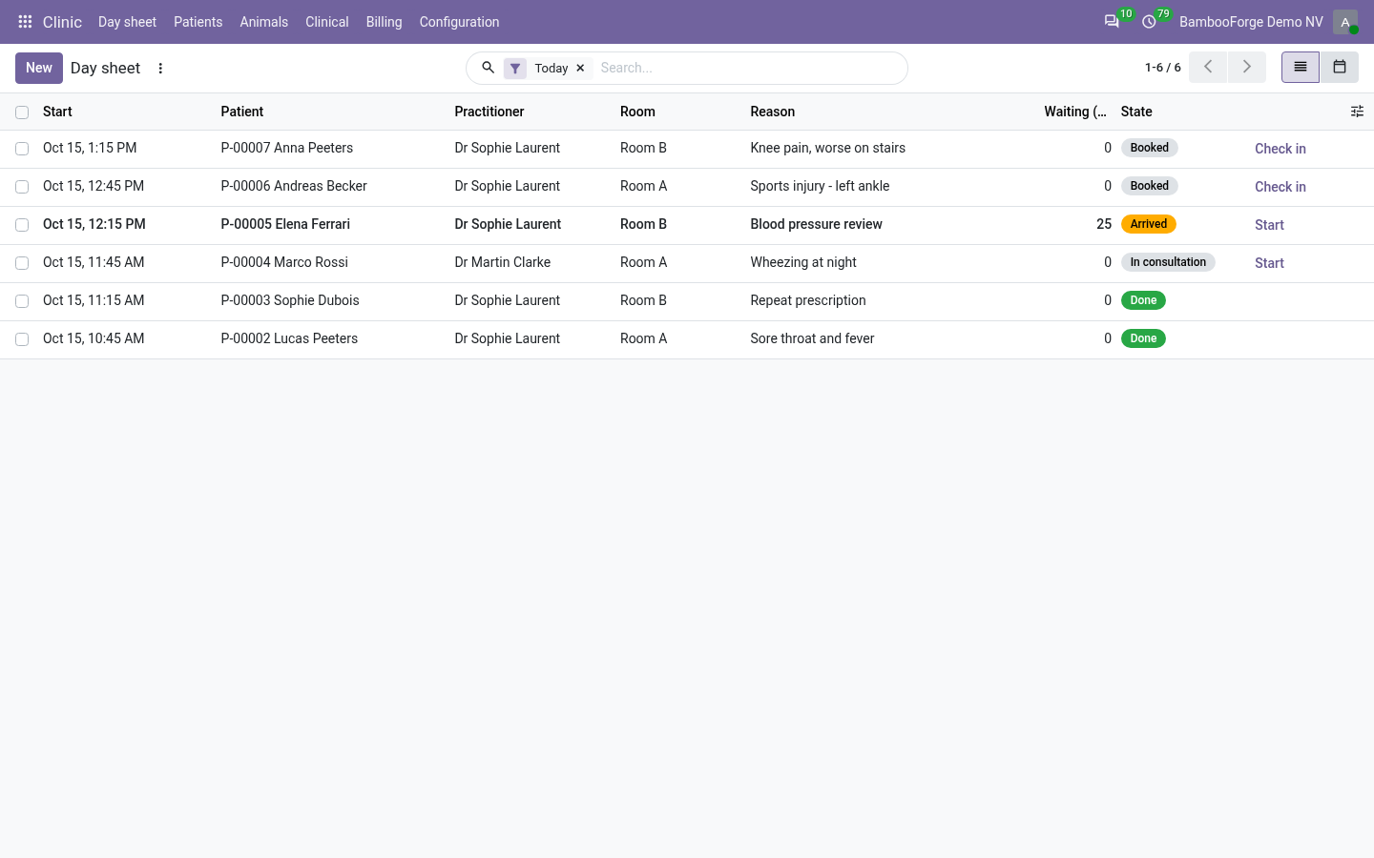Open the Patients menu

[198, 21]
